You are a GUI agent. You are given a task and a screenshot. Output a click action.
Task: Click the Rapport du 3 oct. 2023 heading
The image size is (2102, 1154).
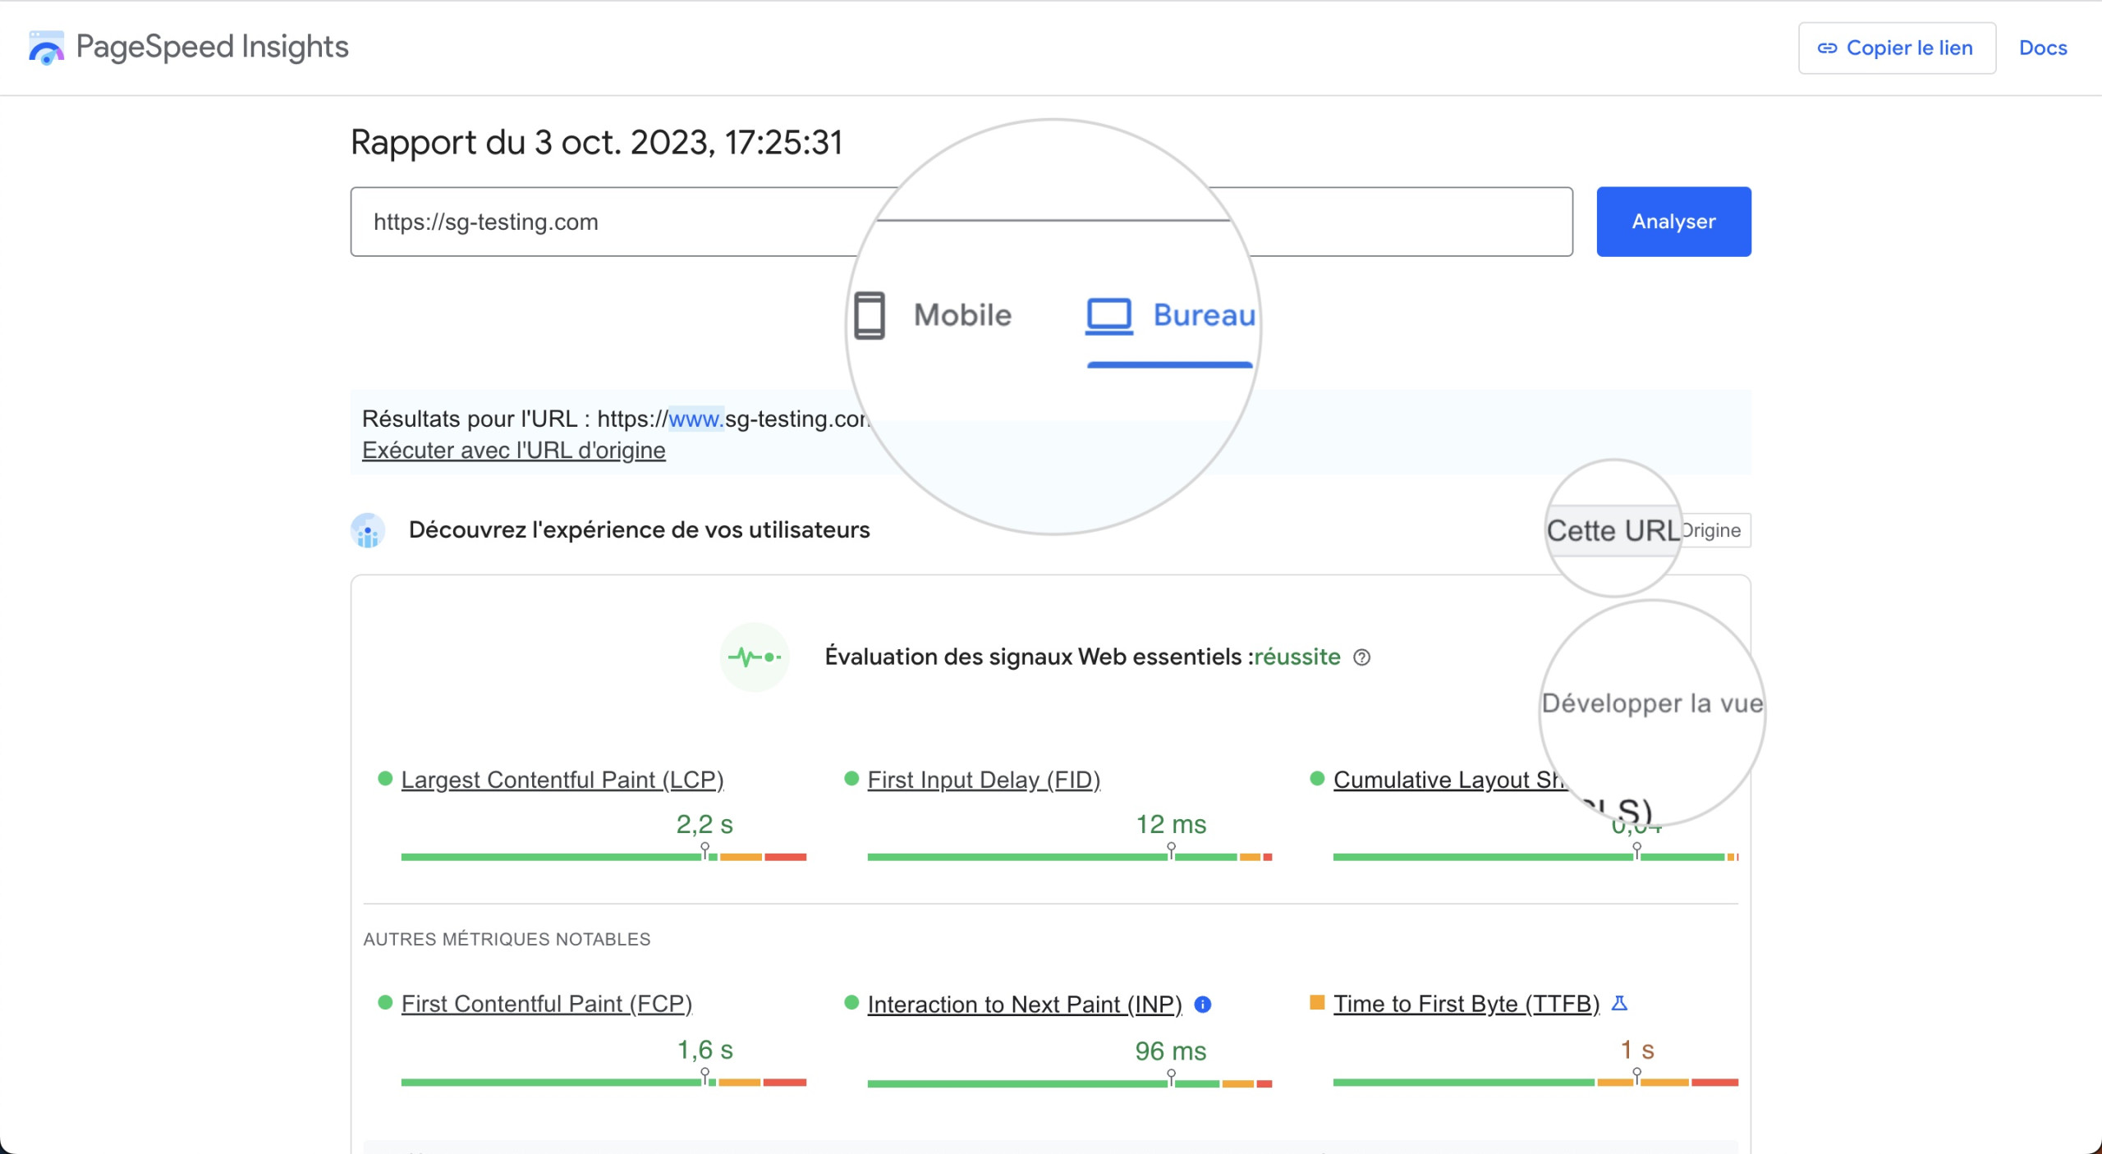coord(597,143)
